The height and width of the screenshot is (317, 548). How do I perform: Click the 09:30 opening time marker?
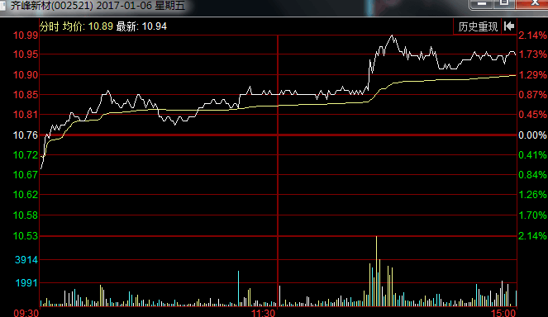click(x=26, y=313)
